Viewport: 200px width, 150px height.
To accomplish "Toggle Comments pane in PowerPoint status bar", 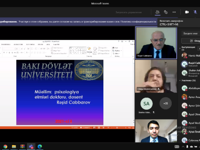I will 85,127.
